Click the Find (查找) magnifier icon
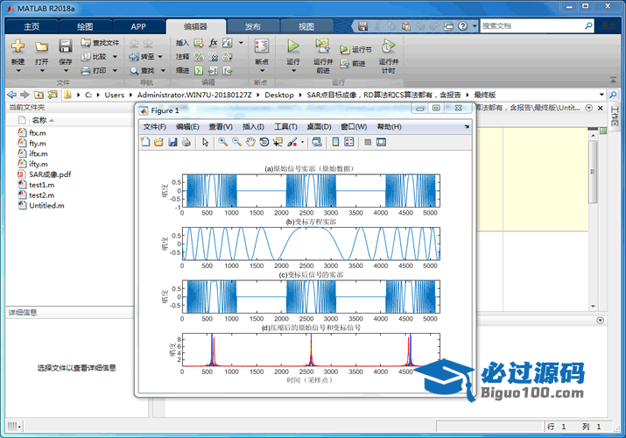The image size is (626, 438). (134, 71)
